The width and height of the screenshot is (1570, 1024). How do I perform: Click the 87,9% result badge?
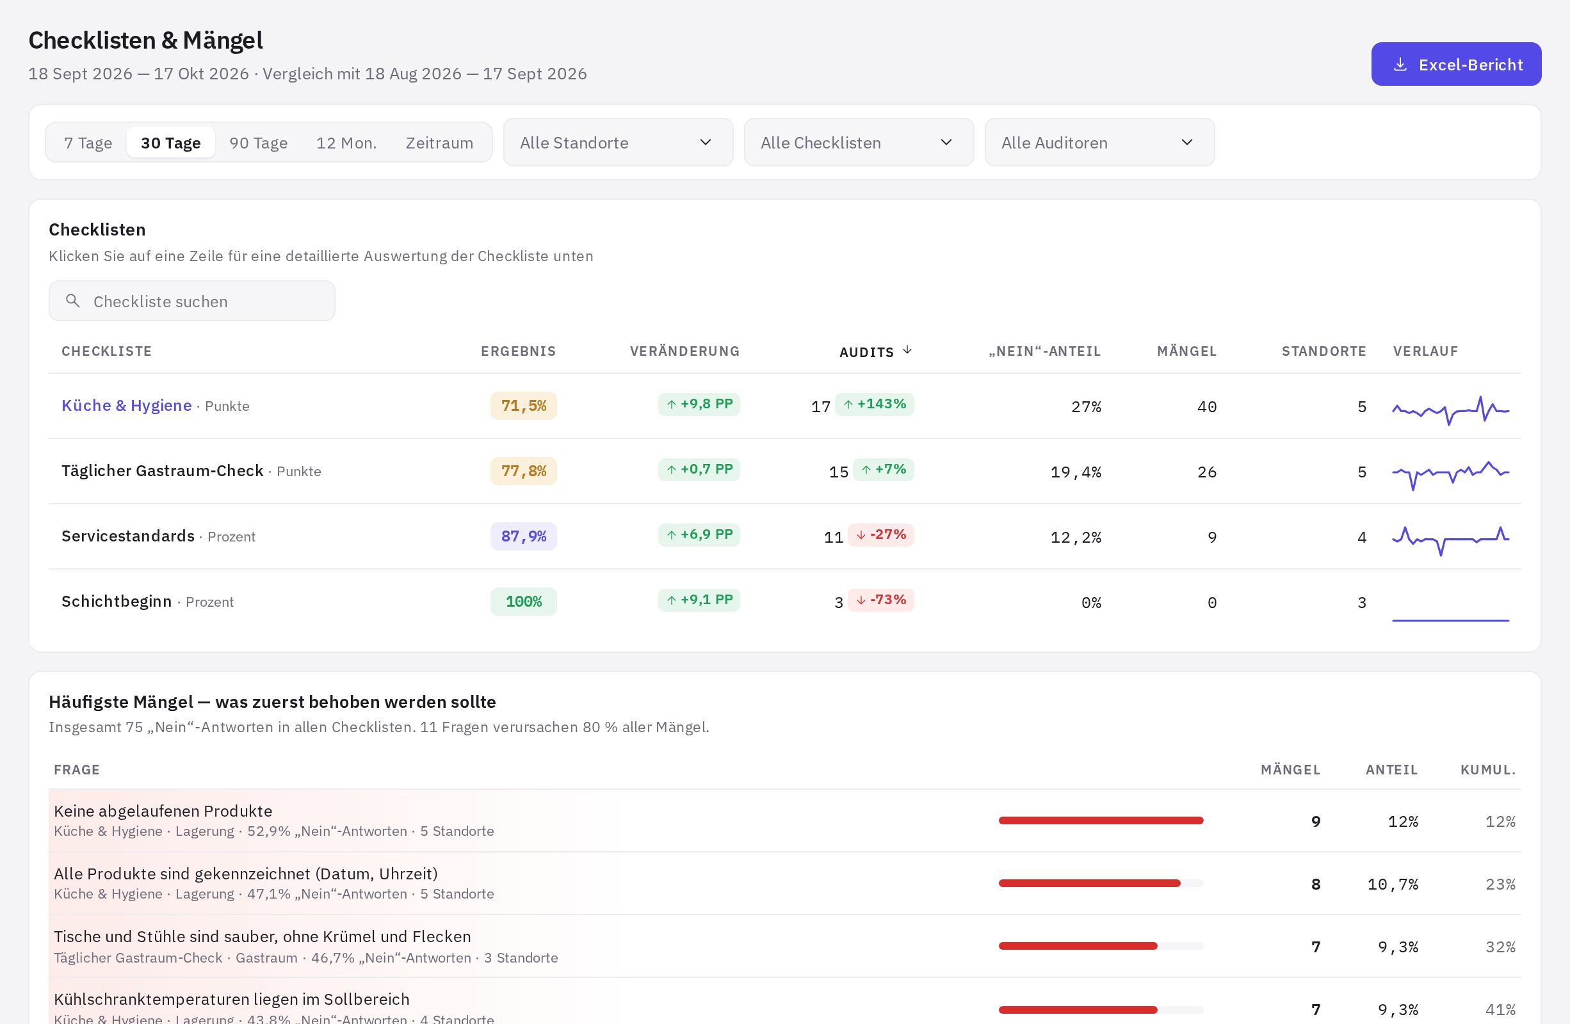point(523,536)
